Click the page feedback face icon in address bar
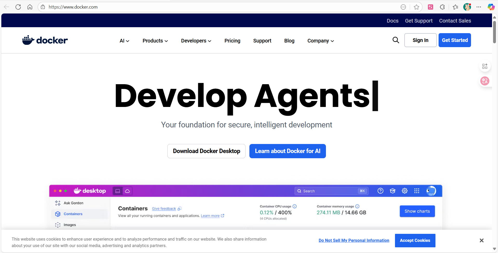Viewport: 498px width, 253px height. (403, 7)
